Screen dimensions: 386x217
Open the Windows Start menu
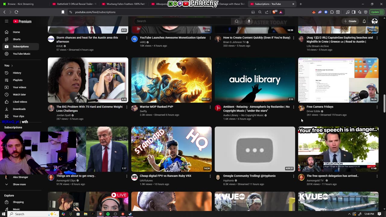pyautogui.click(x=4, y=214)
